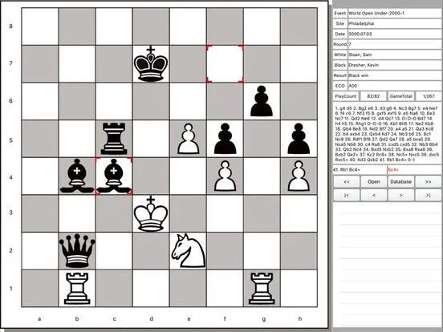
Task: Select the white rook on b1
Action: coord(77,288)
